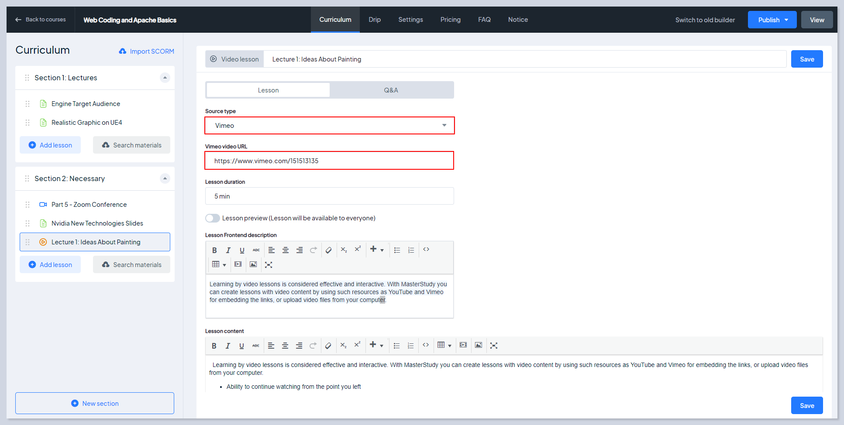844x425 pixels.
Task: Apply italic in Lesson content toolbar
Action: click(227, 346)
